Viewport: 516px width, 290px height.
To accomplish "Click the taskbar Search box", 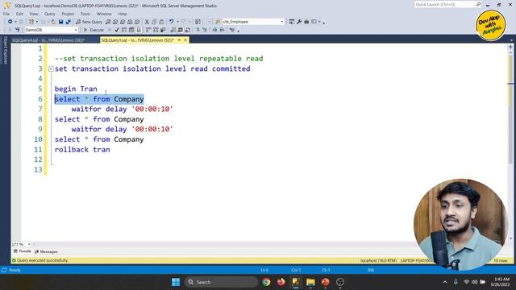I will click(x=221, y=282).
